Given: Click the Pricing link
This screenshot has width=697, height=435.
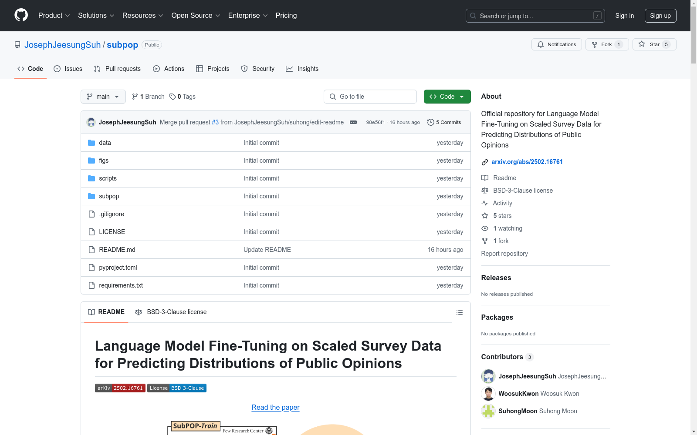Looking at the screenshot, I should coord(286,15).
